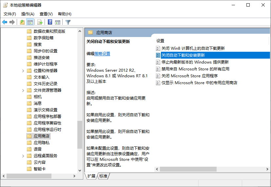
Task: Maximize the 本地组策略编辑器 window
Action: 248,5
